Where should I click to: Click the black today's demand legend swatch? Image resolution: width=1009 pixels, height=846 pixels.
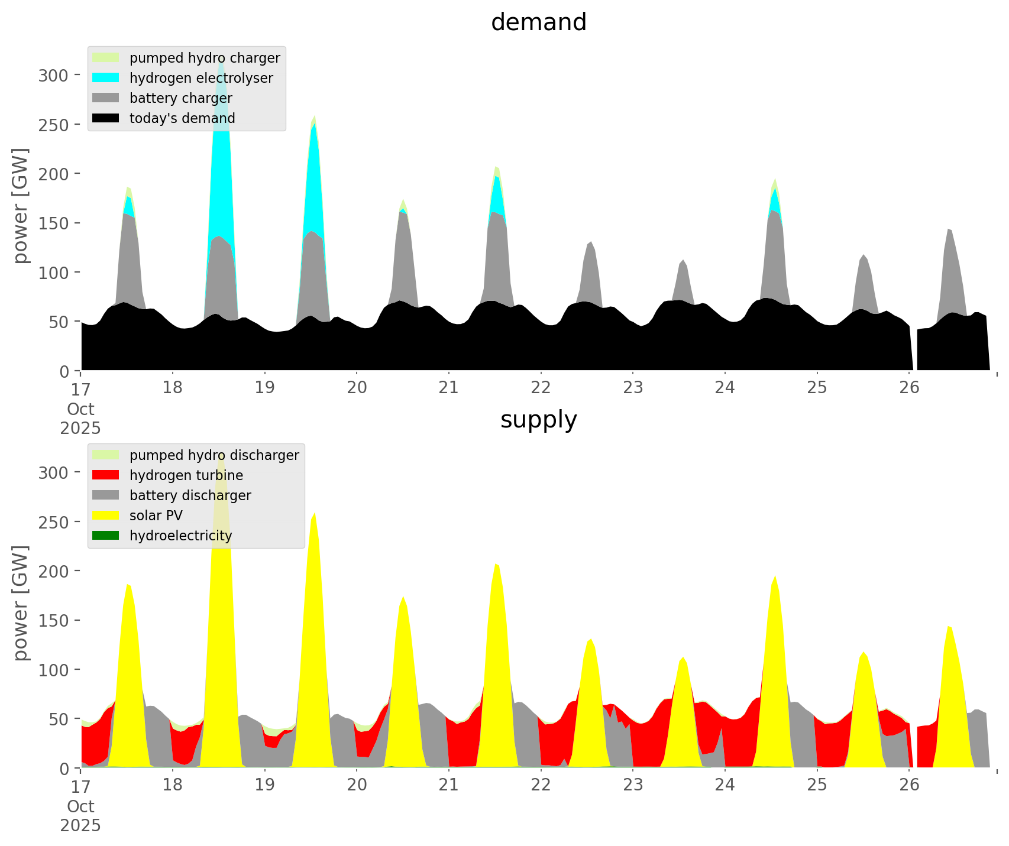point(106,118)
